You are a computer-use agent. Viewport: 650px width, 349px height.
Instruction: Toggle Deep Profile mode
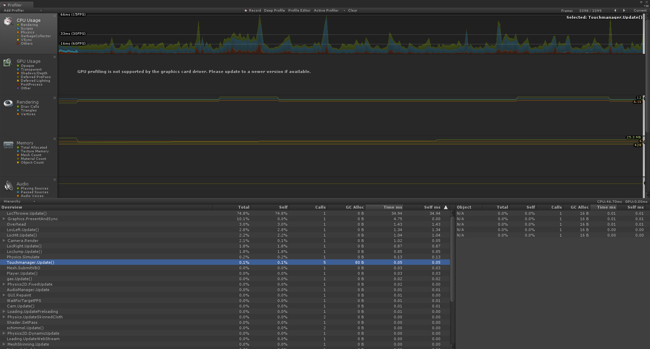tap(274, 11)
